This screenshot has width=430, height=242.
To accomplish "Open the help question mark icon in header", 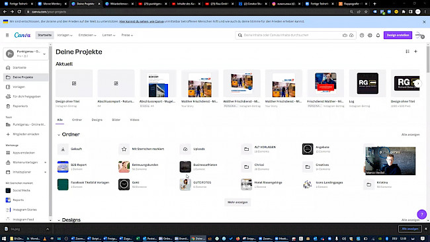I will (362, 35).
